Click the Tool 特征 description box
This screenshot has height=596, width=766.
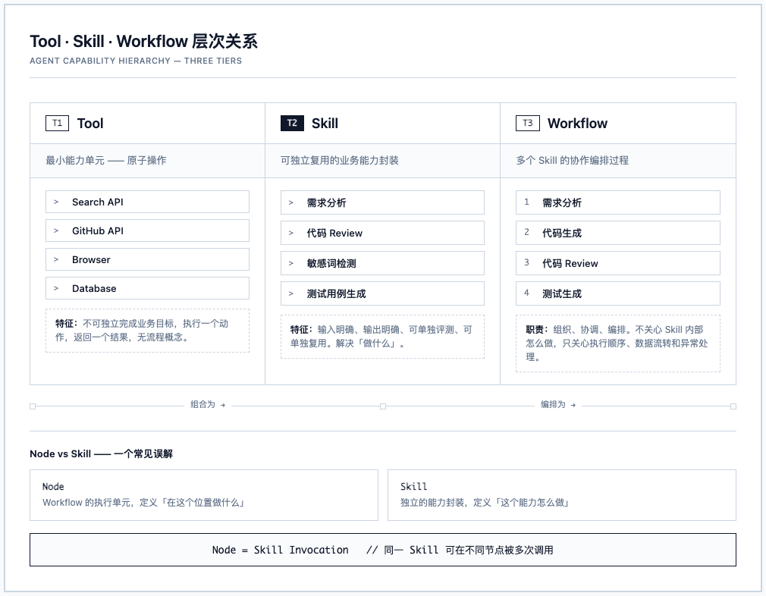coord(148,331)
